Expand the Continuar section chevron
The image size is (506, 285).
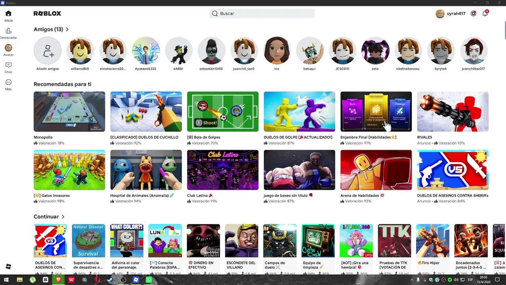click(x=63, y=217)
